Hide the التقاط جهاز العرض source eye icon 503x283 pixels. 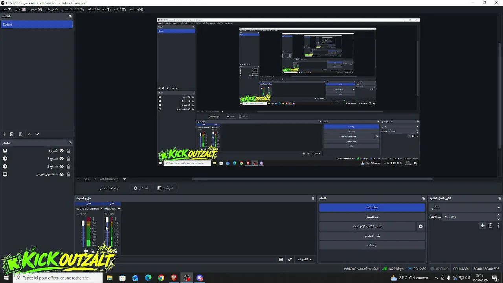pos(61,174)
